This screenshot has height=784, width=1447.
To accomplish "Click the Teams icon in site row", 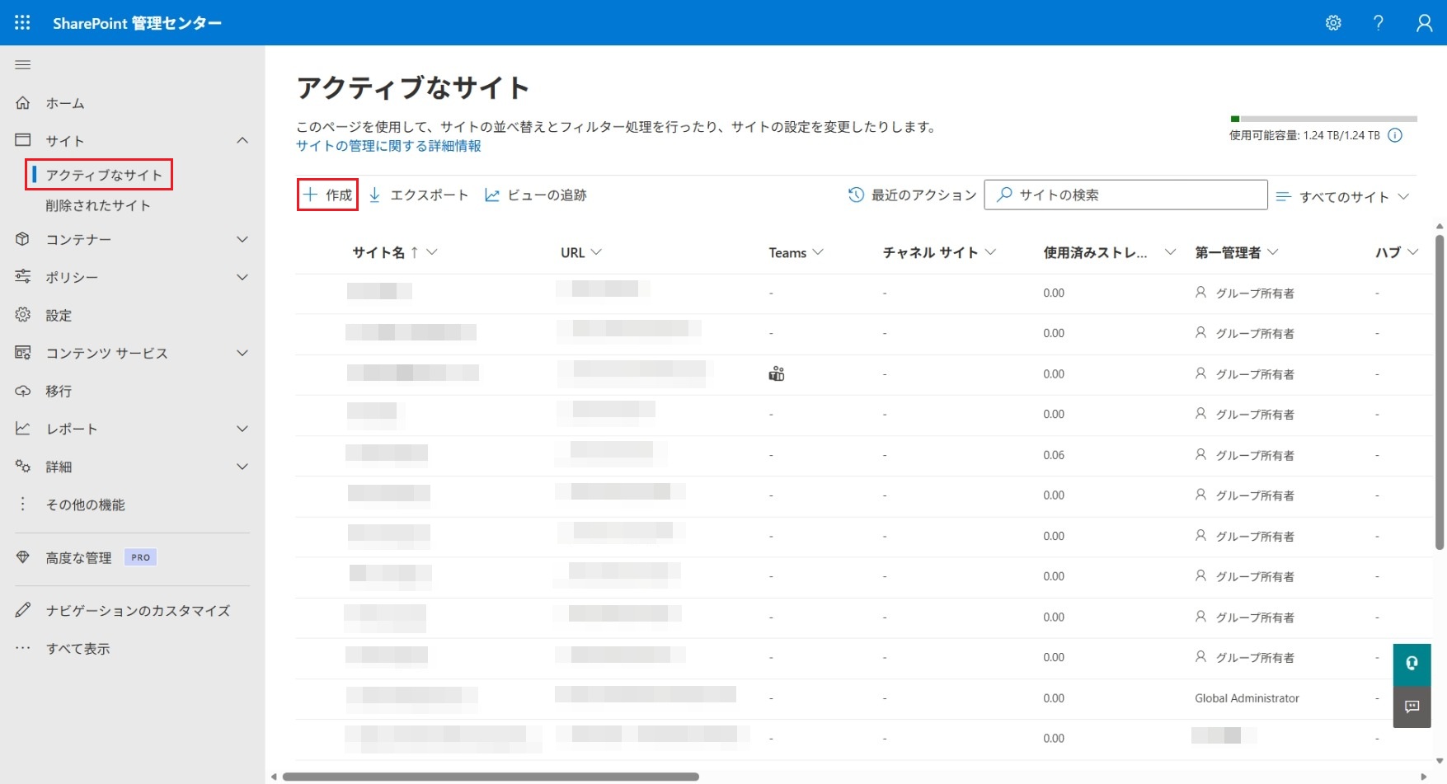I will (777, 374).
